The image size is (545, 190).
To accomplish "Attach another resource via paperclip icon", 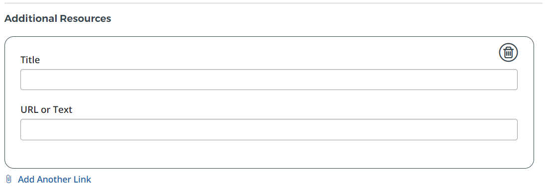I will [9, 179].
